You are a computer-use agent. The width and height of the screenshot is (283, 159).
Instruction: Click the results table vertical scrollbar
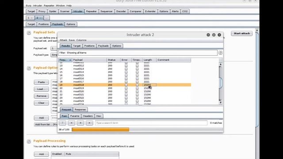click(x=220, y=83)
